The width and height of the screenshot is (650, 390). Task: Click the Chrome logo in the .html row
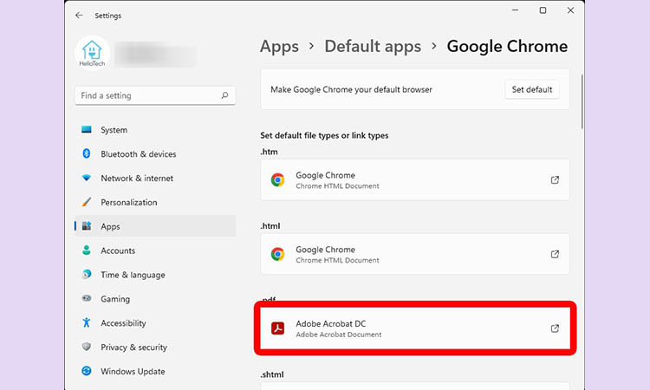pyautogui.click(x=277, y=254)
